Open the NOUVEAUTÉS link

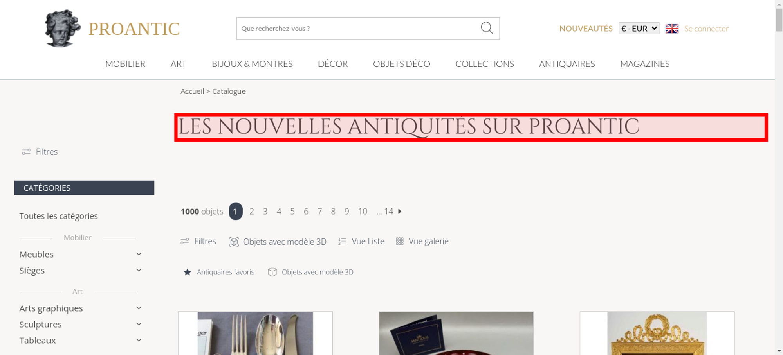(586, 29)
